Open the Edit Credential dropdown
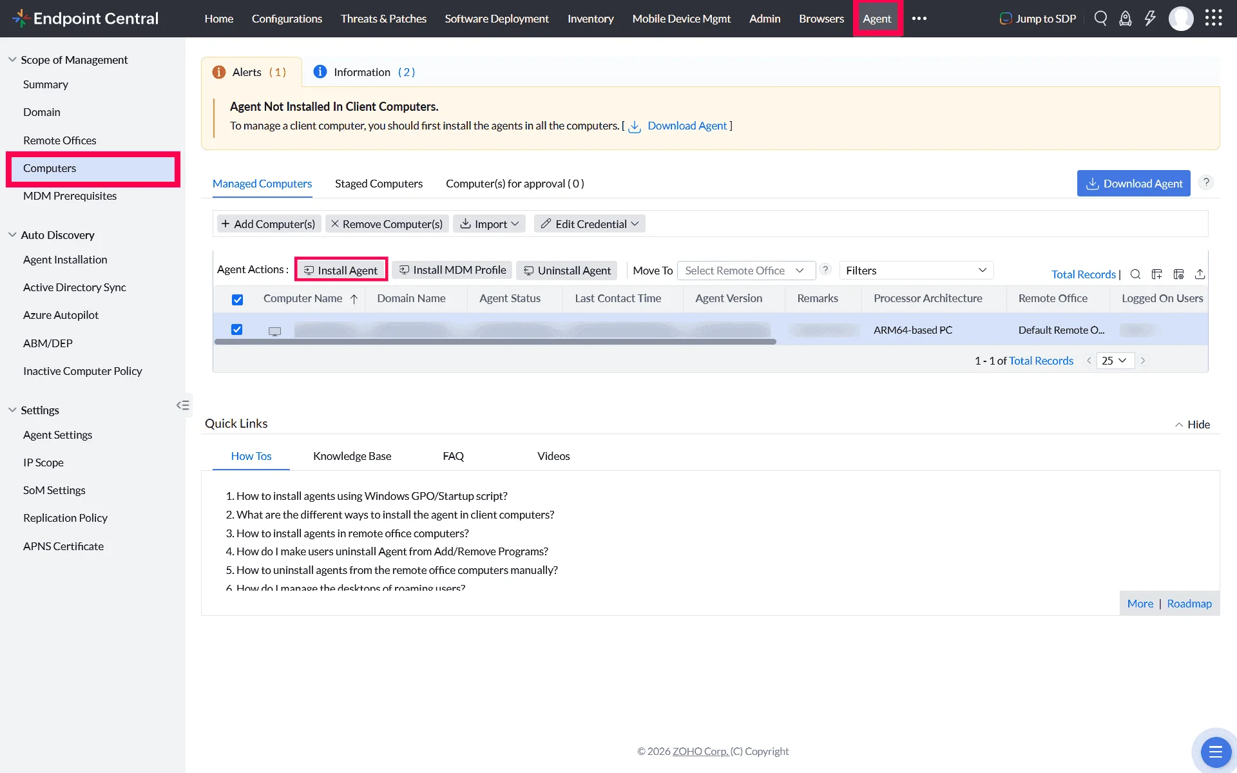Viewport: 1237px width, 773px height. coord(590,224)
